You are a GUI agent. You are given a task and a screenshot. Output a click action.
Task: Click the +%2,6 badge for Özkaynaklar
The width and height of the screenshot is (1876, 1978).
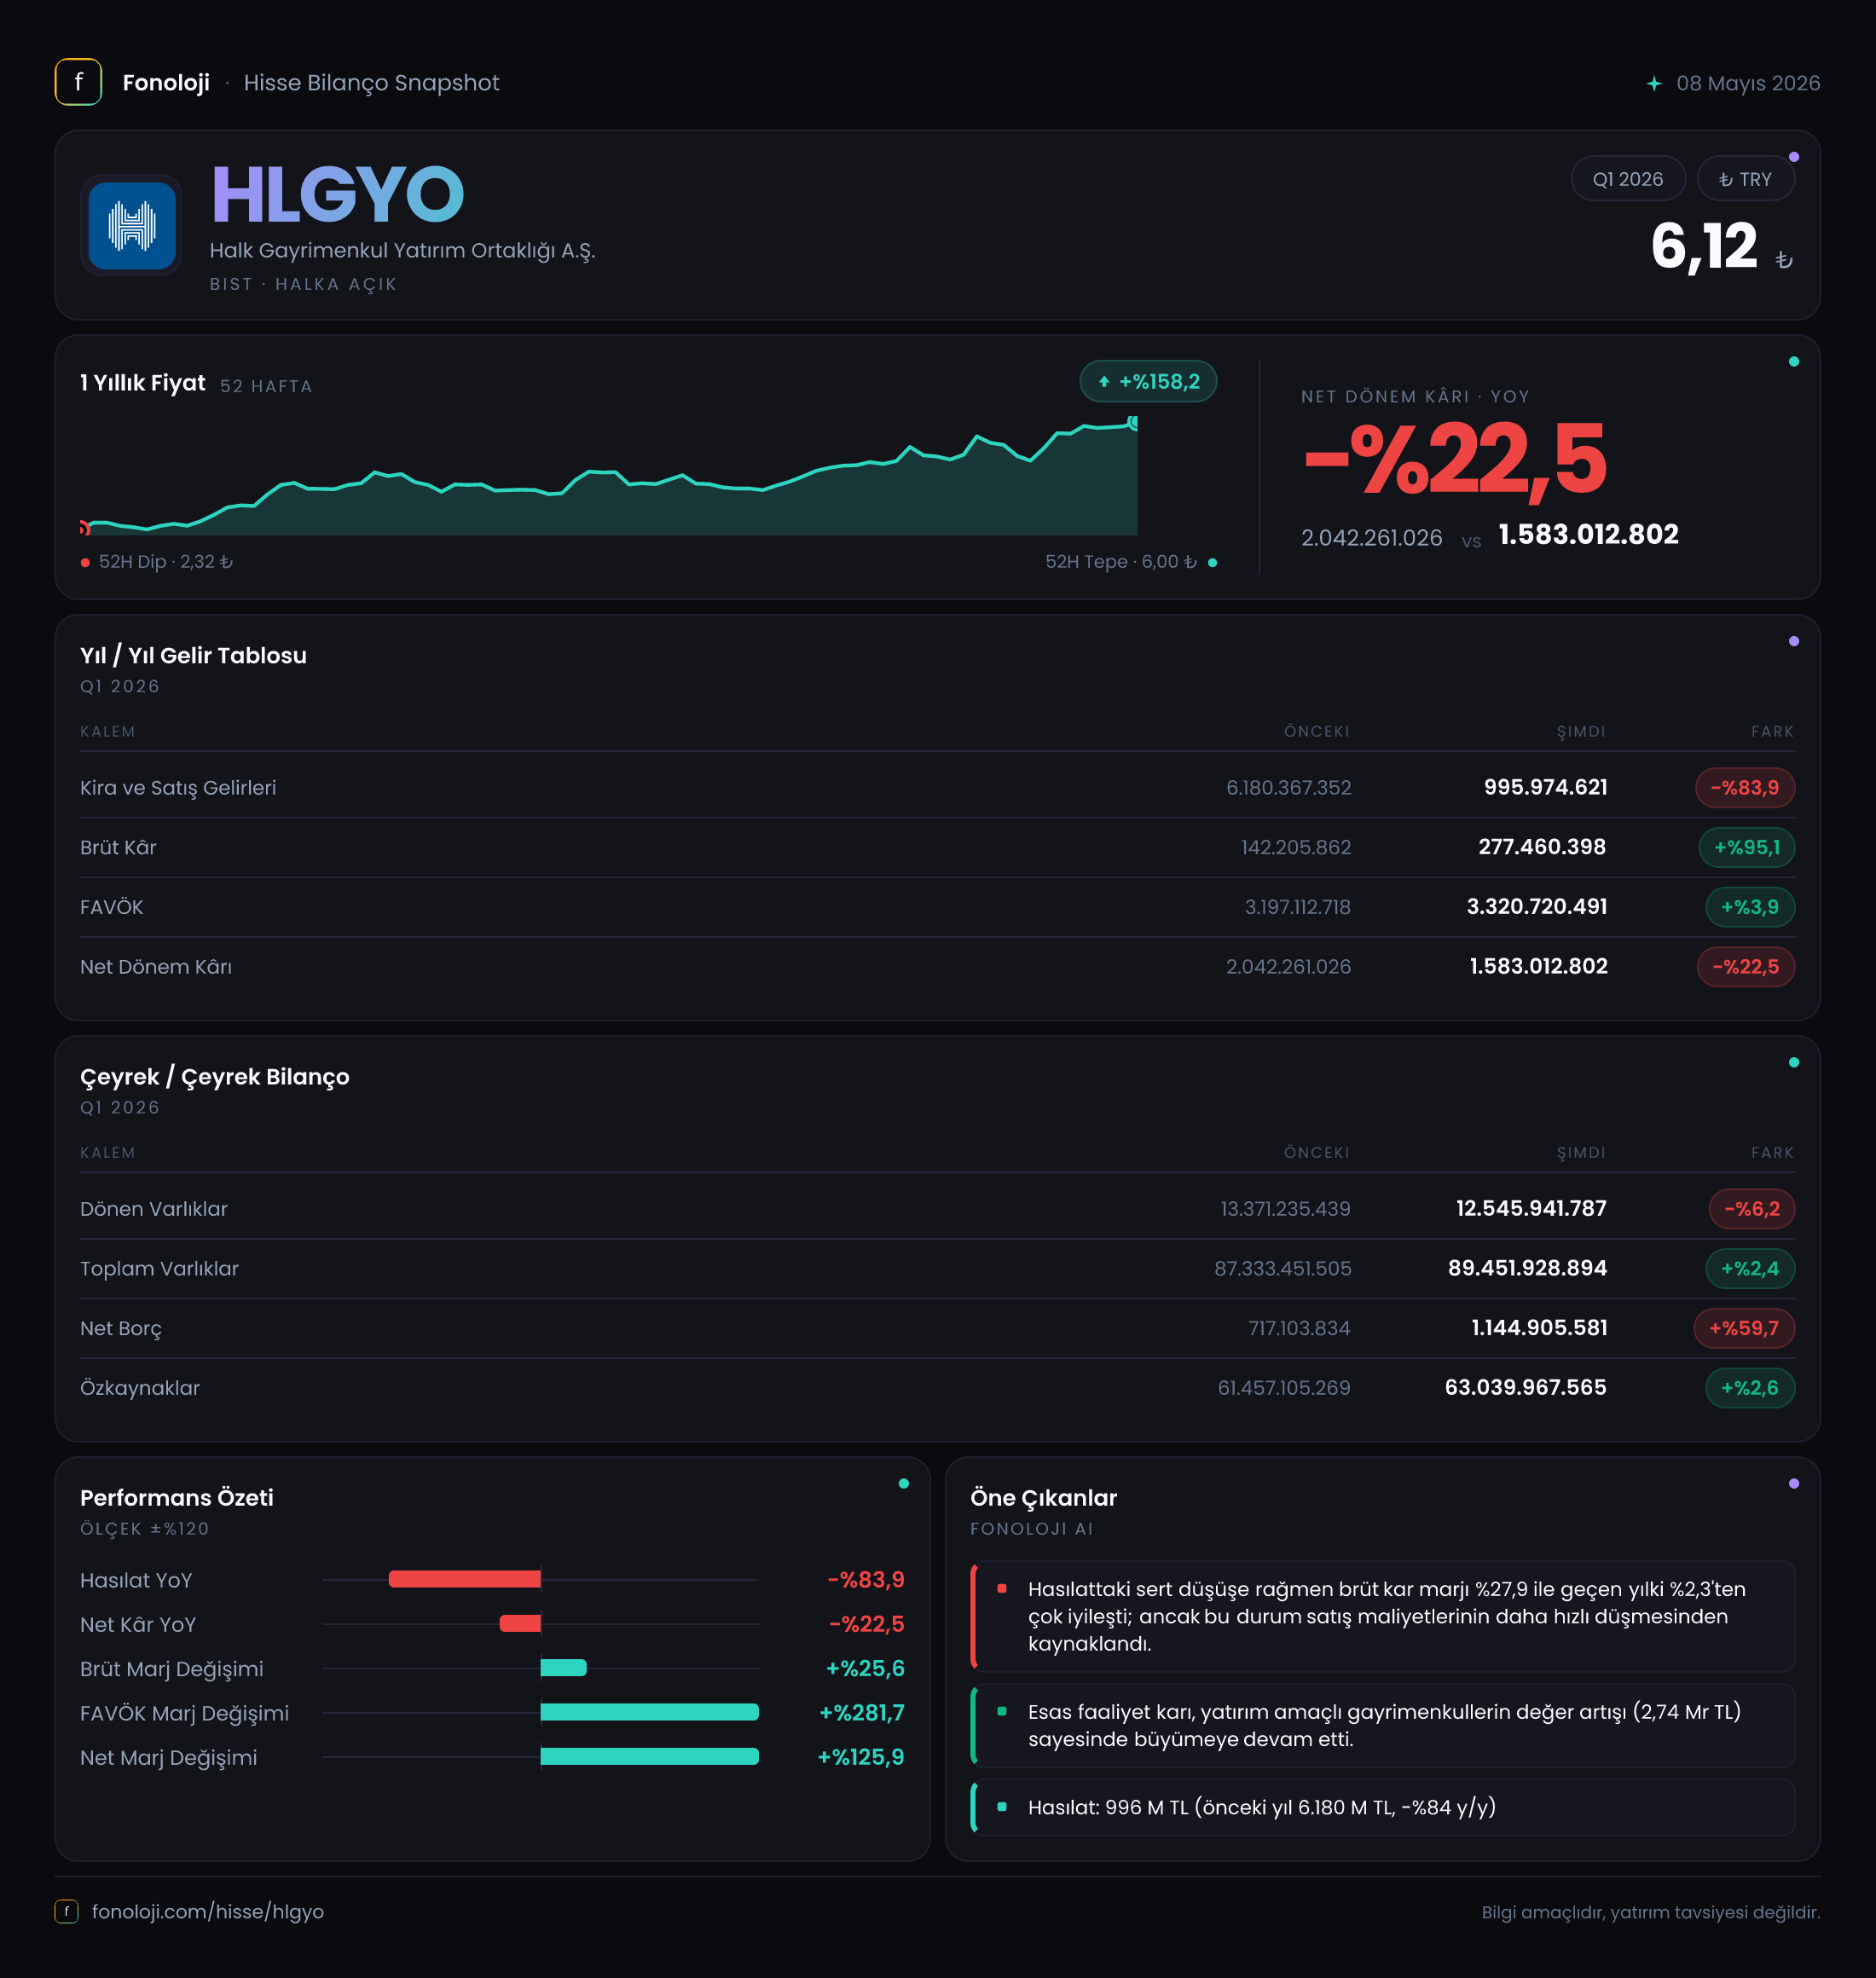[1749, 1388]
